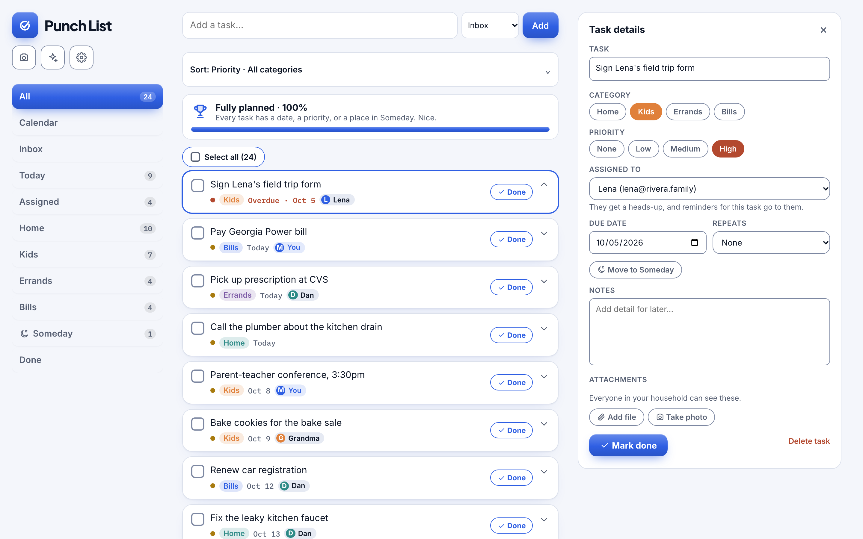Click the Kids tag on bake cookies task
This screenshot has width=863, height=539.
(x=231, y=438)
